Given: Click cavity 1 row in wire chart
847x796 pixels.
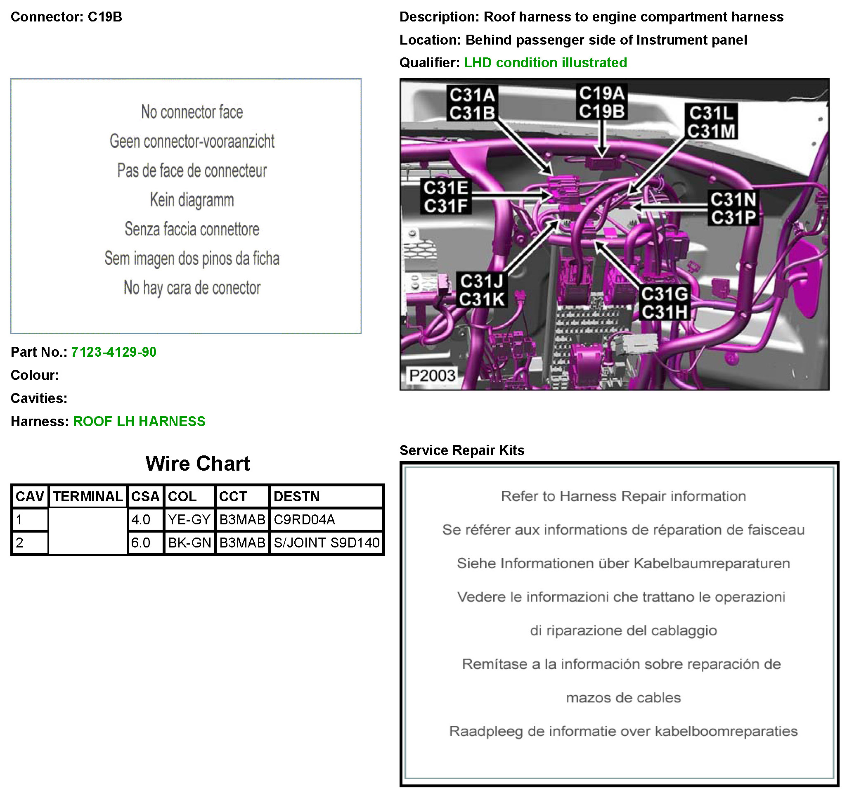Looking at the screenshot, I should point(30,519).
